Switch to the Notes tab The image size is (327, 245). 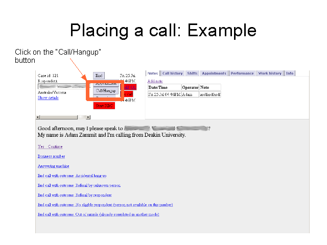[x=153, y=73]
